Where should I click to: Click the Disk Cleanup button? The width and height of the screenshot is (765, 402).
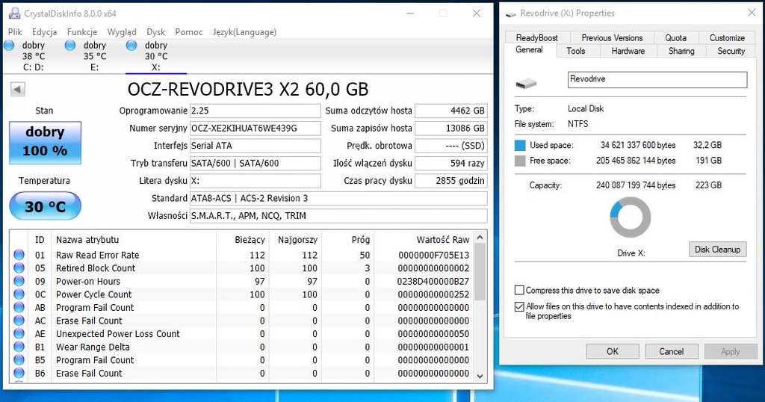(718, 250)
